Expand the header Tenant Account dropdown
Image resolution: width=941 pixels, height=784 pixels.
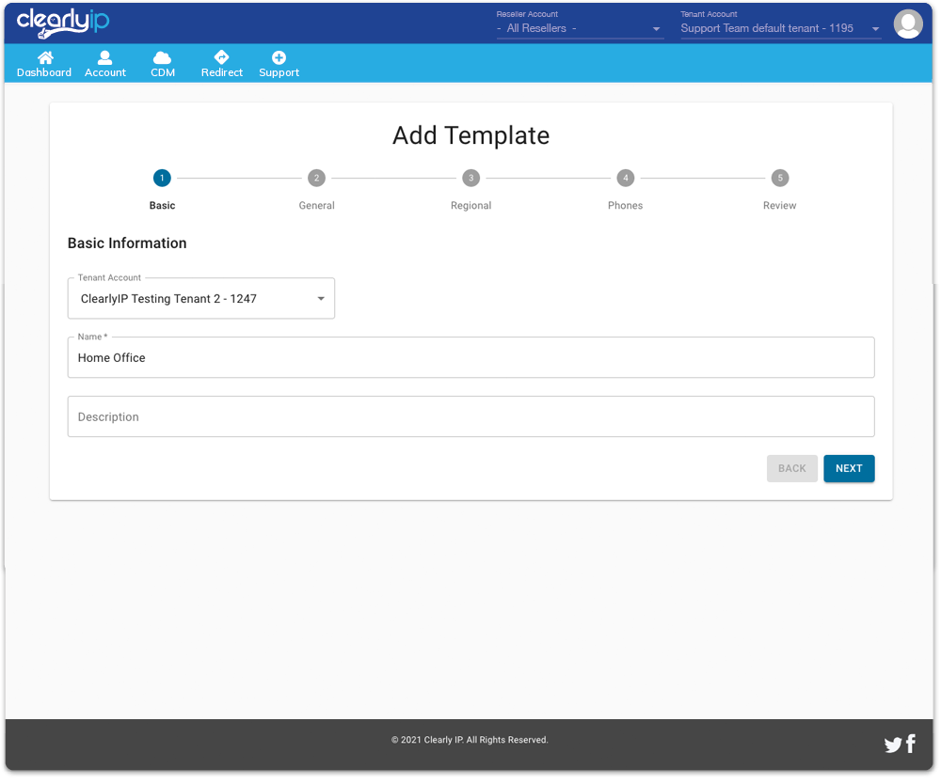pos(780,28)
